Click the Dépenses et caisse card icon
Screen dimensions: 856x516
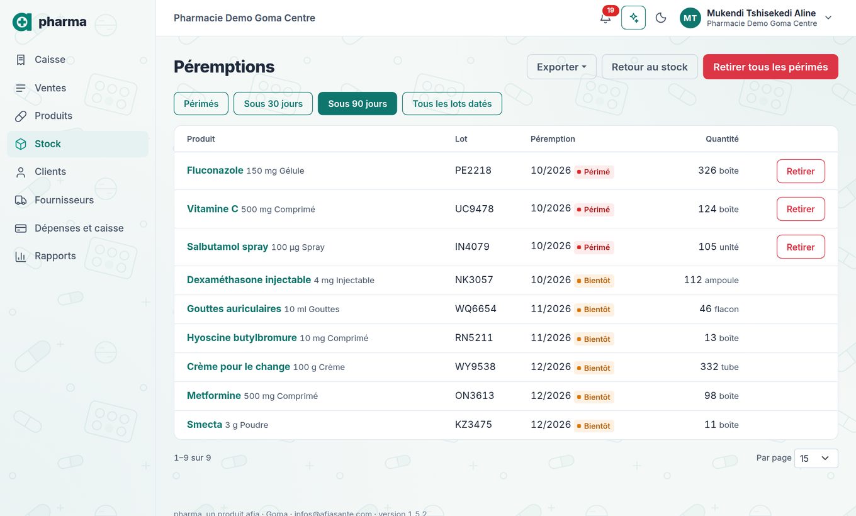[x=21, y=228]
